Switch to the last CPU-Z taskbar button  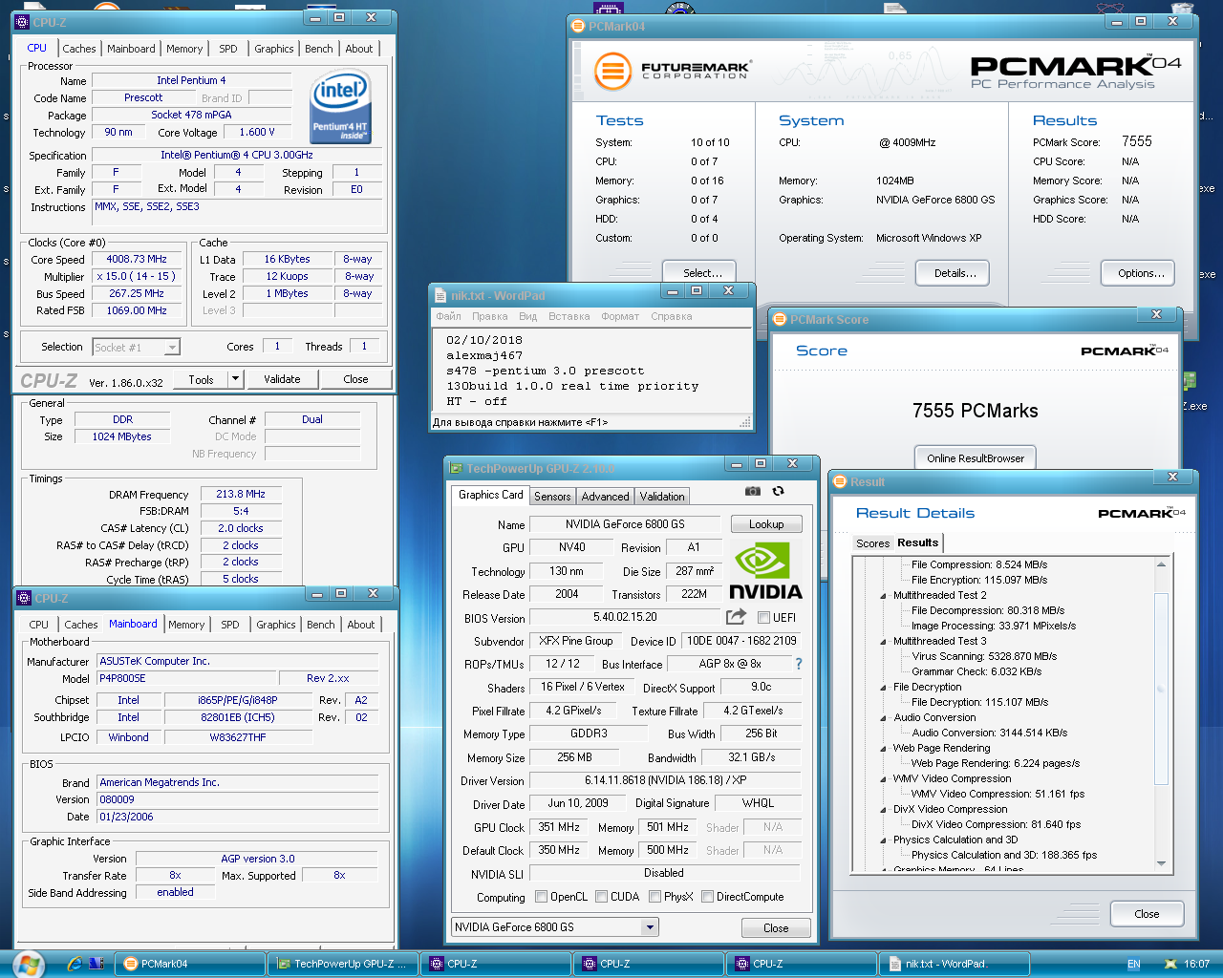(x=801, y=965)
